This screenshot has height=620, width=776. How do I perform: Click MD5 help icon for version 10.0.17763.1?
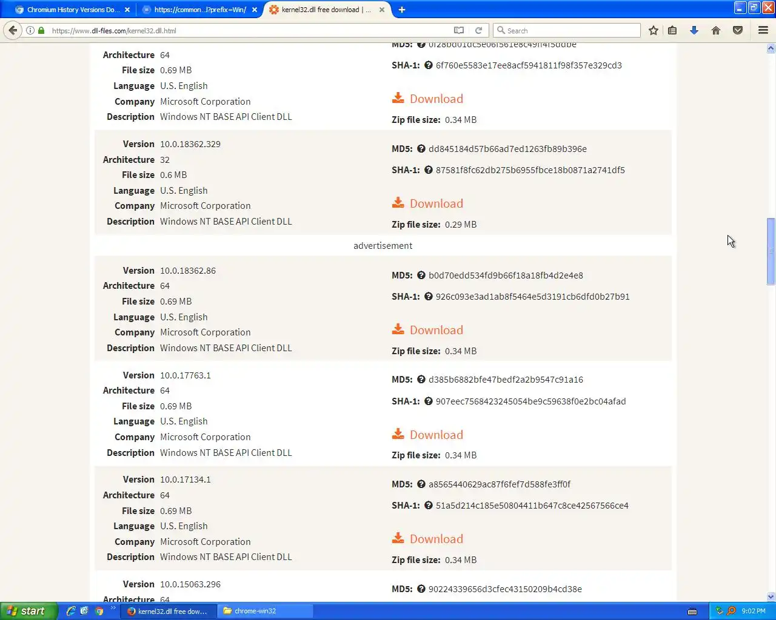pyautogui.click(x=421, y=380)
